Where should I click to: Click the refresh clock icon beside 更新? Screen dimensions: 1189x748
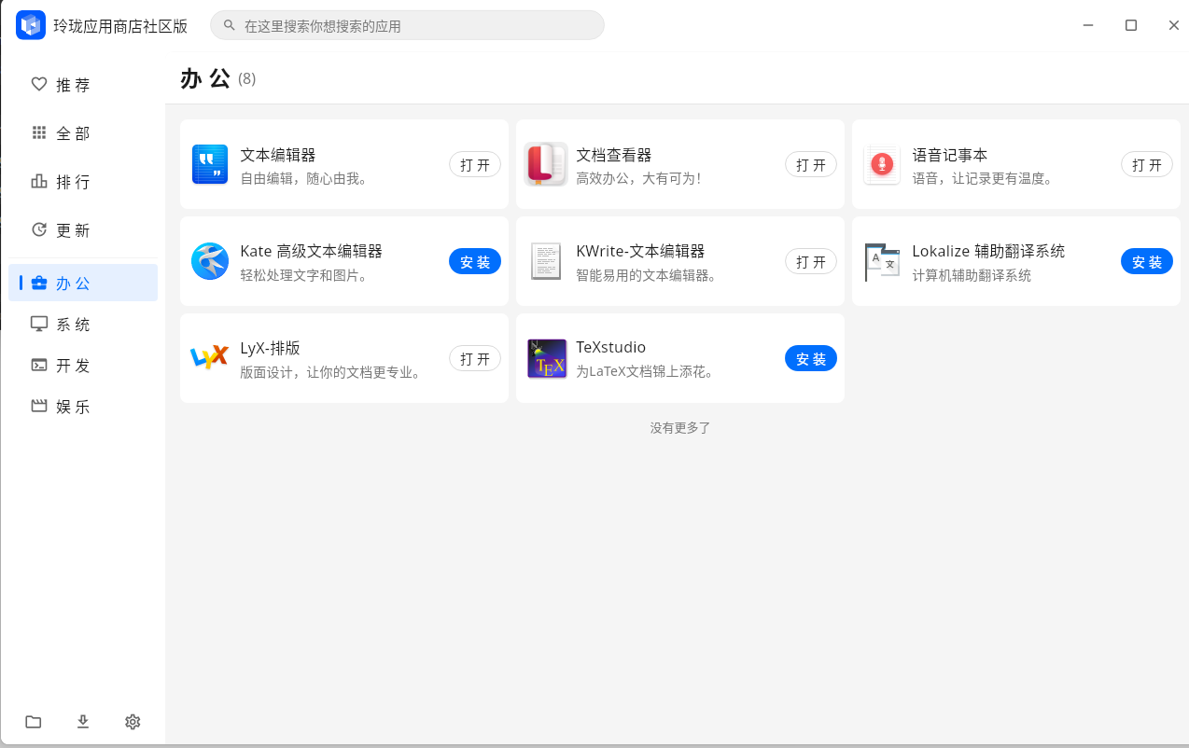pyautogui.click(x=39, y=229)
